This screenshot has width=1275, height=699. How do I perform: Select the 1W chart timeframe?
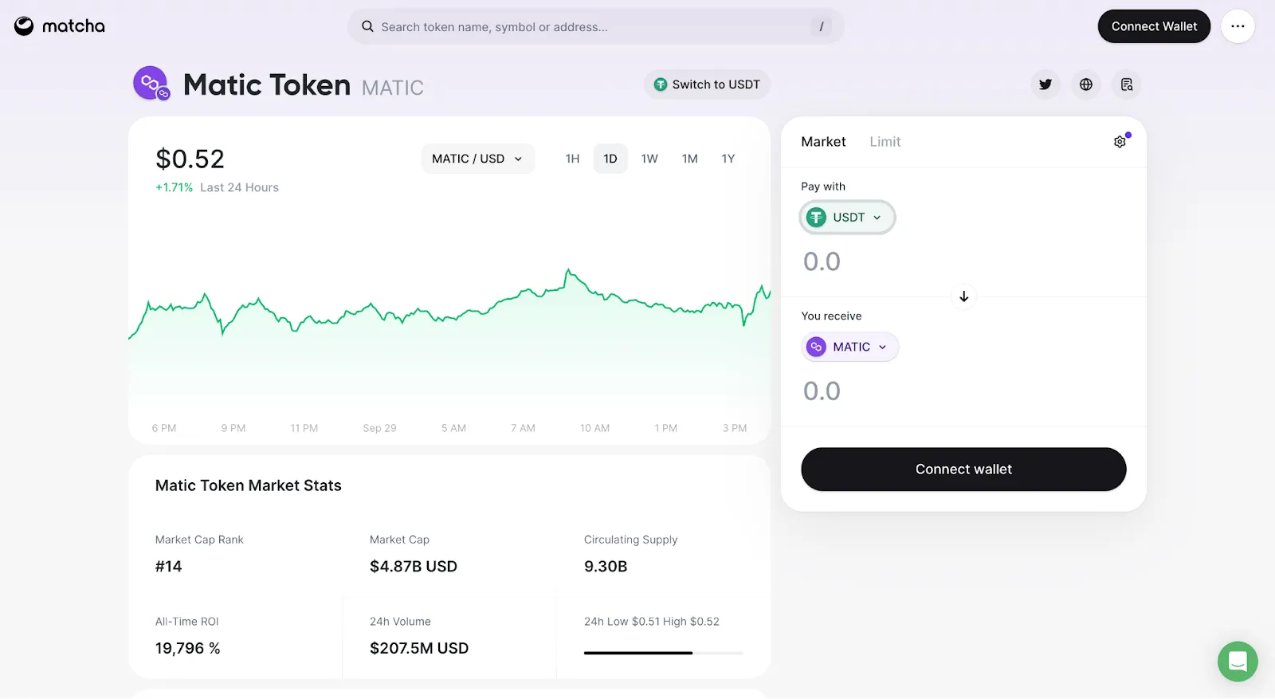(x=649, y=159)
